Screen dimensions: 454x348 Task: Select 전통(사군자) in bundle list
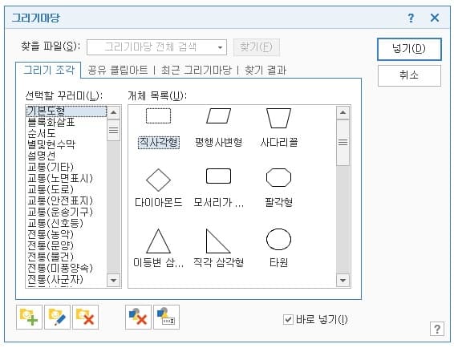click(x=67, y=279)
